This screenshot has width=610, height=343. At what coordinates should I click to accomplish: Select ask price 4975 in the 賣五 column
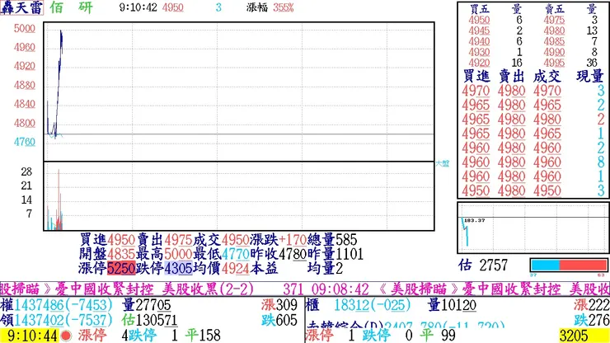[x=555, y=20]
